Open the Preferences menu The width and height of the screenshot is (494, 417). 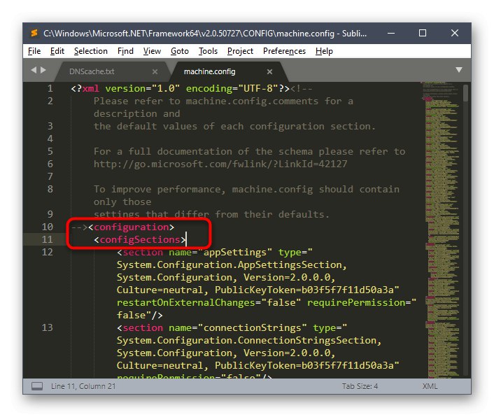284,51
